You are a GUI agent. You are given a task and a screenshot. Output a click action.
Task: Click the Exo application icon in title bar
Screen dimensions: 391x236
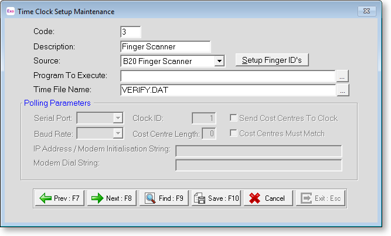click(x=11, y=11)
